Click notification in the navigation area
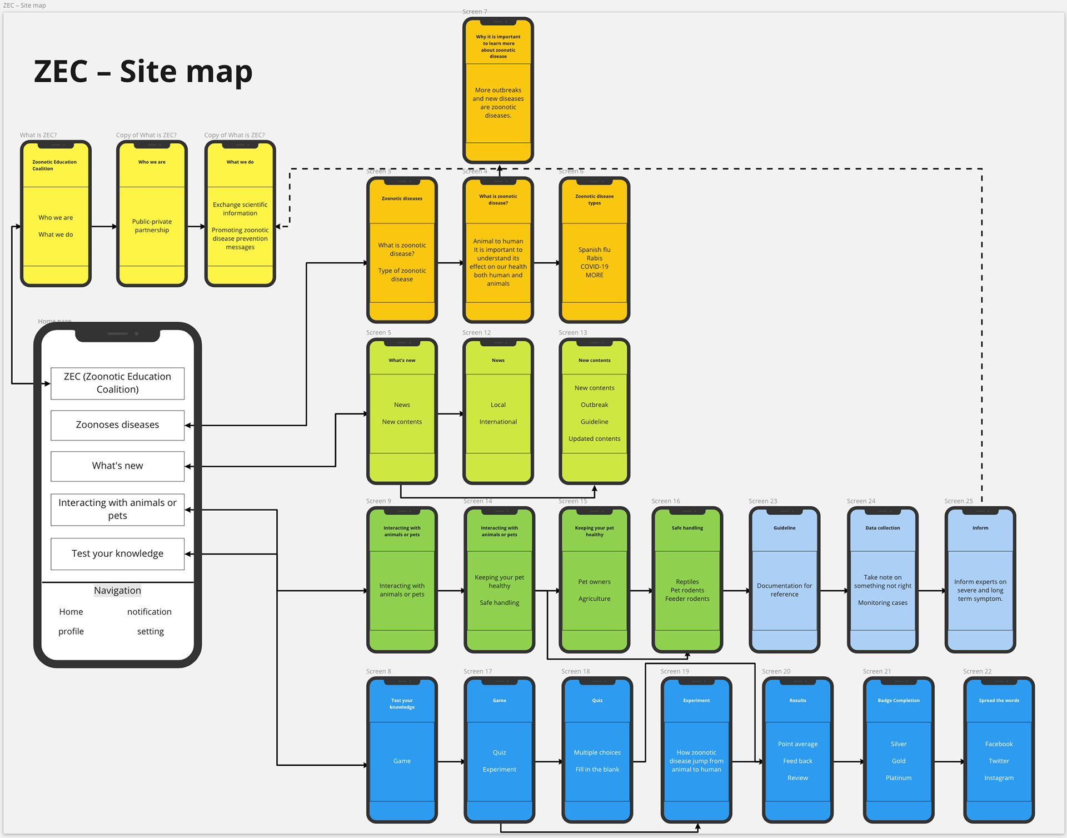This screenshot has width=1067, height=838. (149, 612)
